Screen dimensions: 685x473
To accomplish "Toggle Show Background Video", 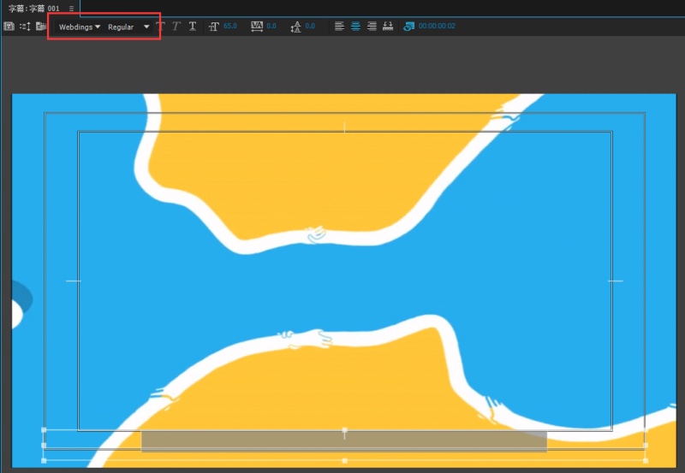I will pyautogui.click(x=409, y=27).
